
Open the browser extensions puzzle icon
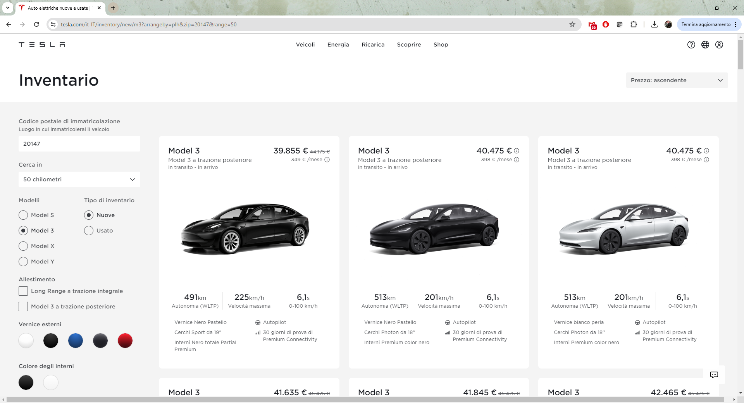[634, 24]
